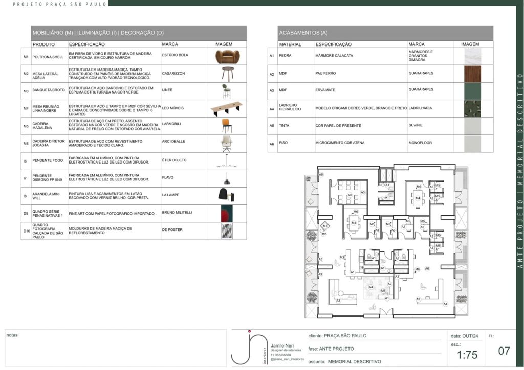Click the @jamile_neri_interiores Instagram handle
This screenshot has width=524, height=370.
[287, 359]
